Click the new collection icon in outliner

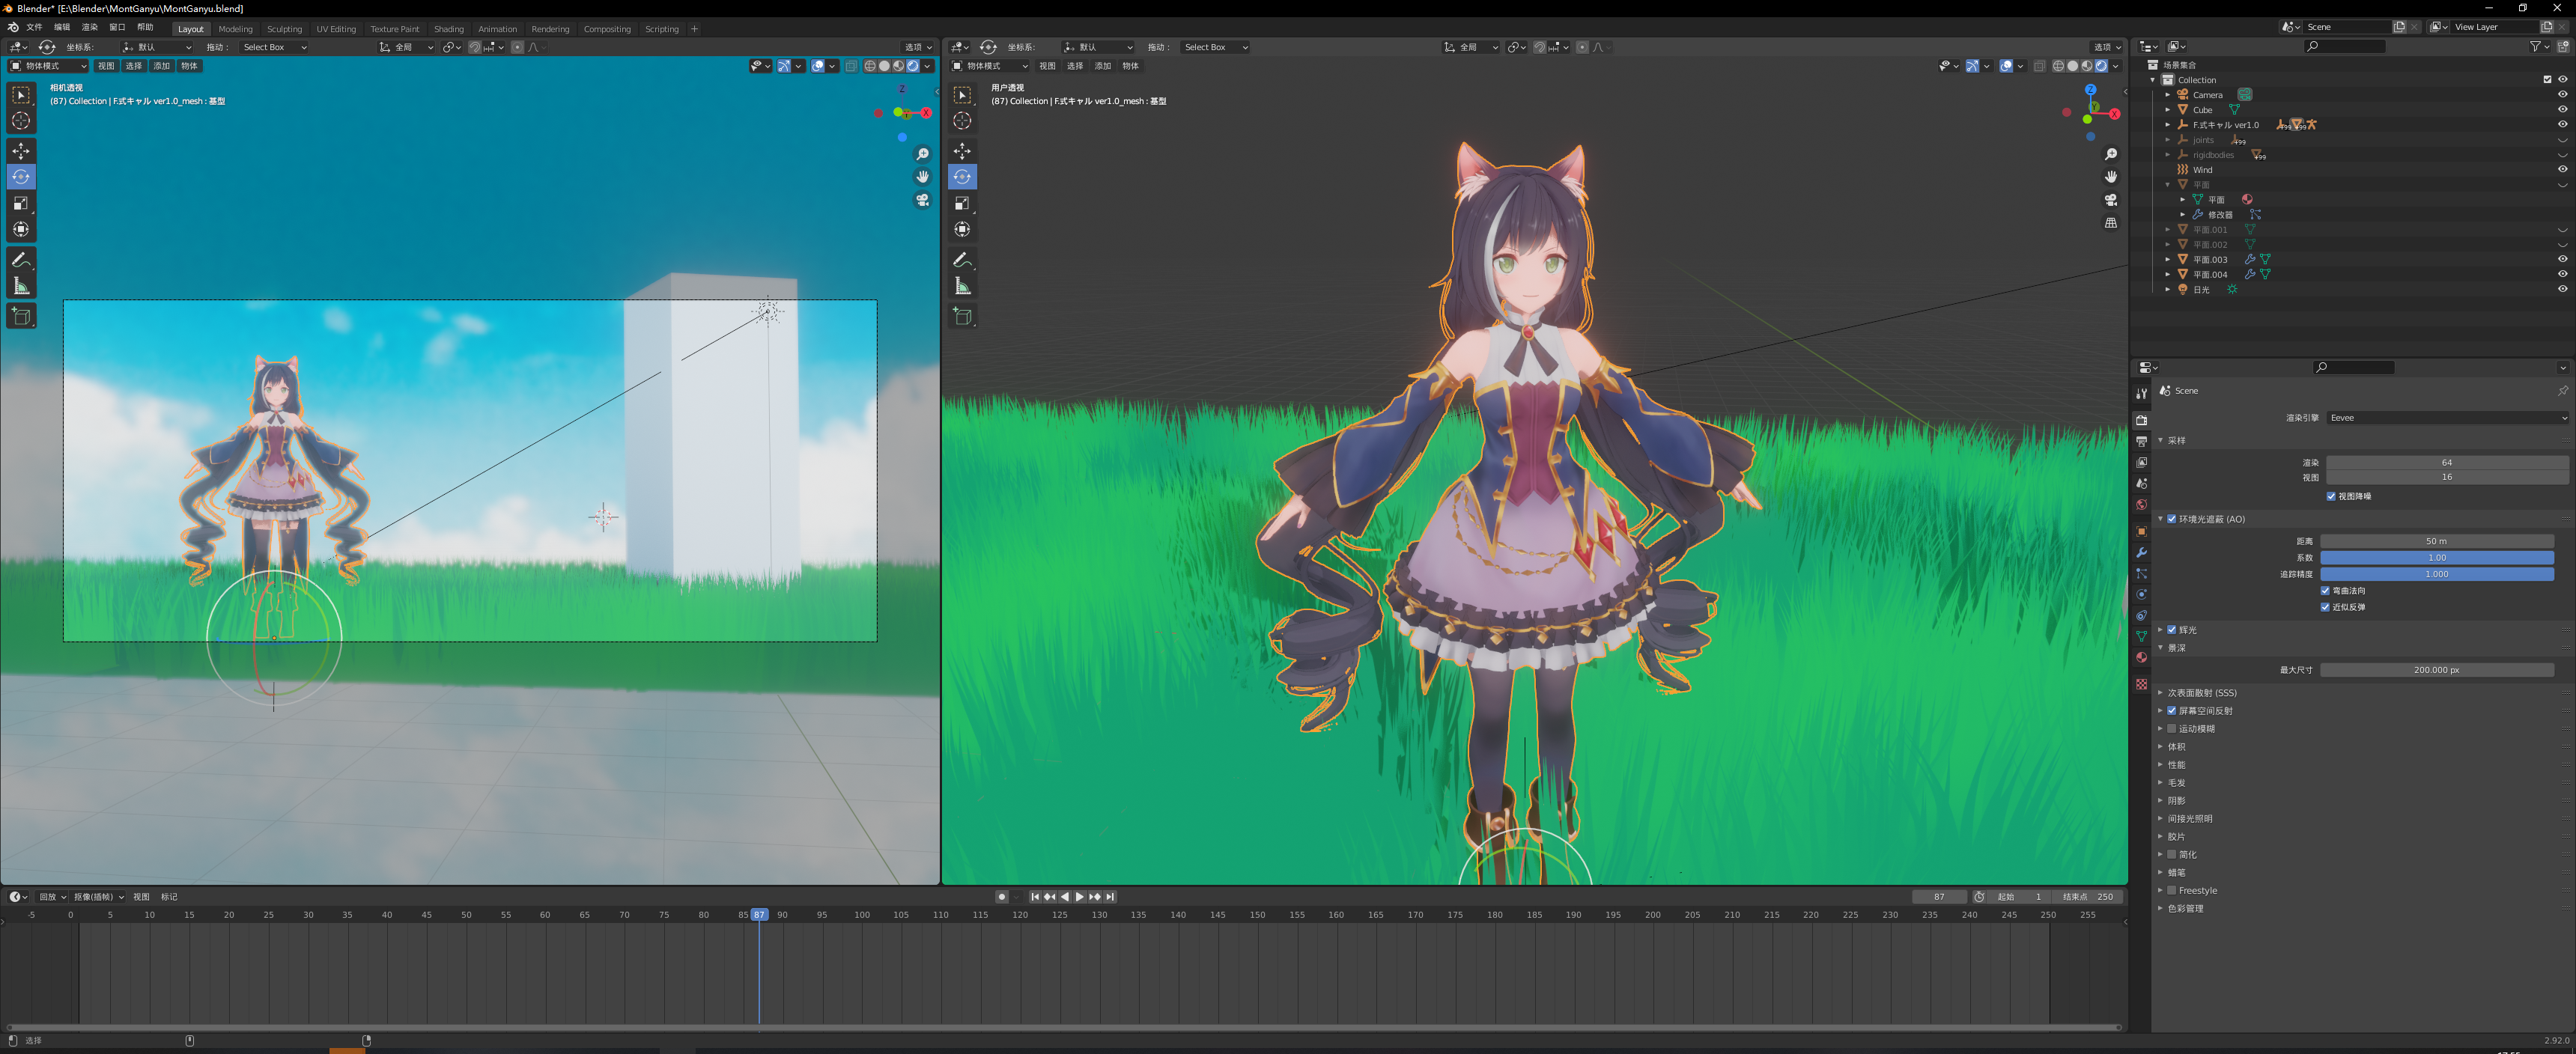[x=2563, y=46]
